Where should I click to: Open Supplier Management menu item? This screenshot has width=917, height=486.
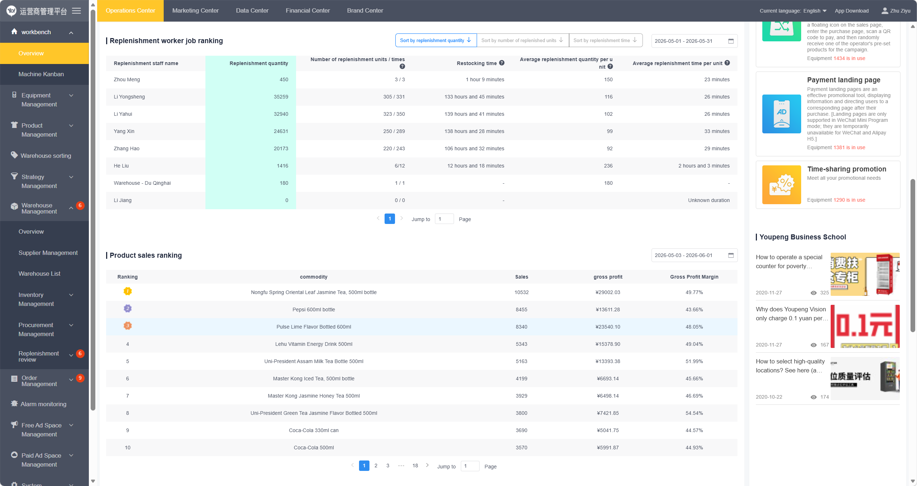click(44, 253)
